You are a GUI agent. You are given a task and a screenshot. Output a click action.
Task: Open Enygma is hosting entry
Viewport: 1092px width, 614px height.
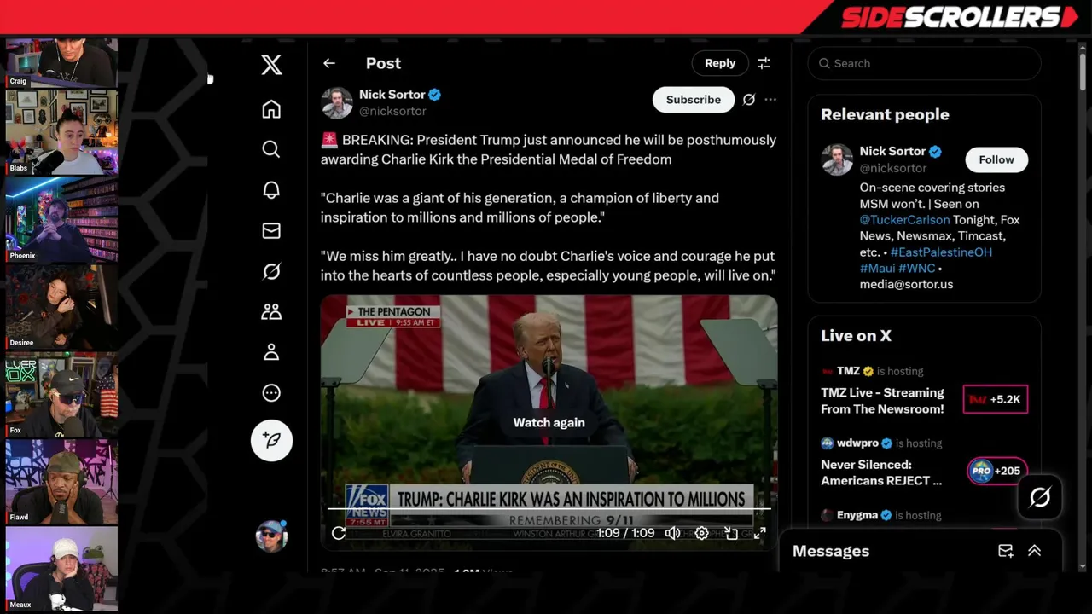881,515
